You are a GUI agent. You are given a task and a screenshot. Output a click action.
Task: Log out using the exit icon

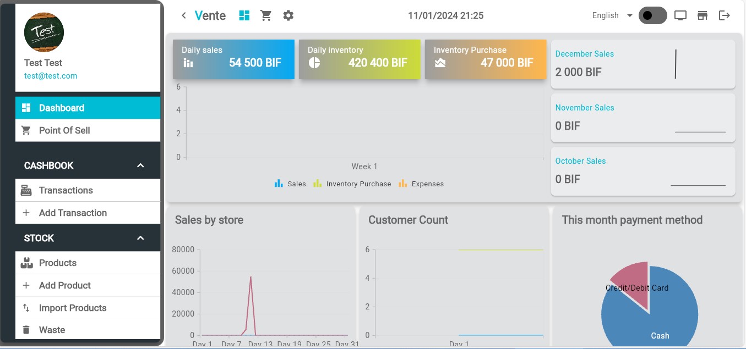[725, 15]
